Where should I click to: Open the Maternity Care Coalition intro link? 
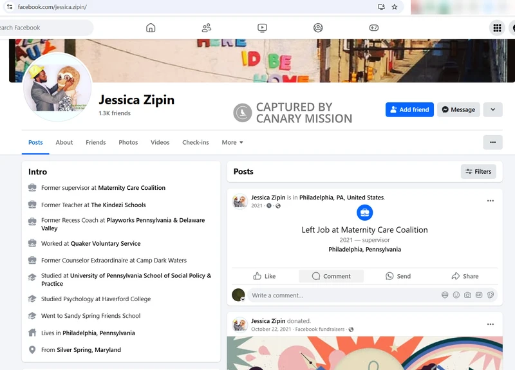[x=132, y=188]
